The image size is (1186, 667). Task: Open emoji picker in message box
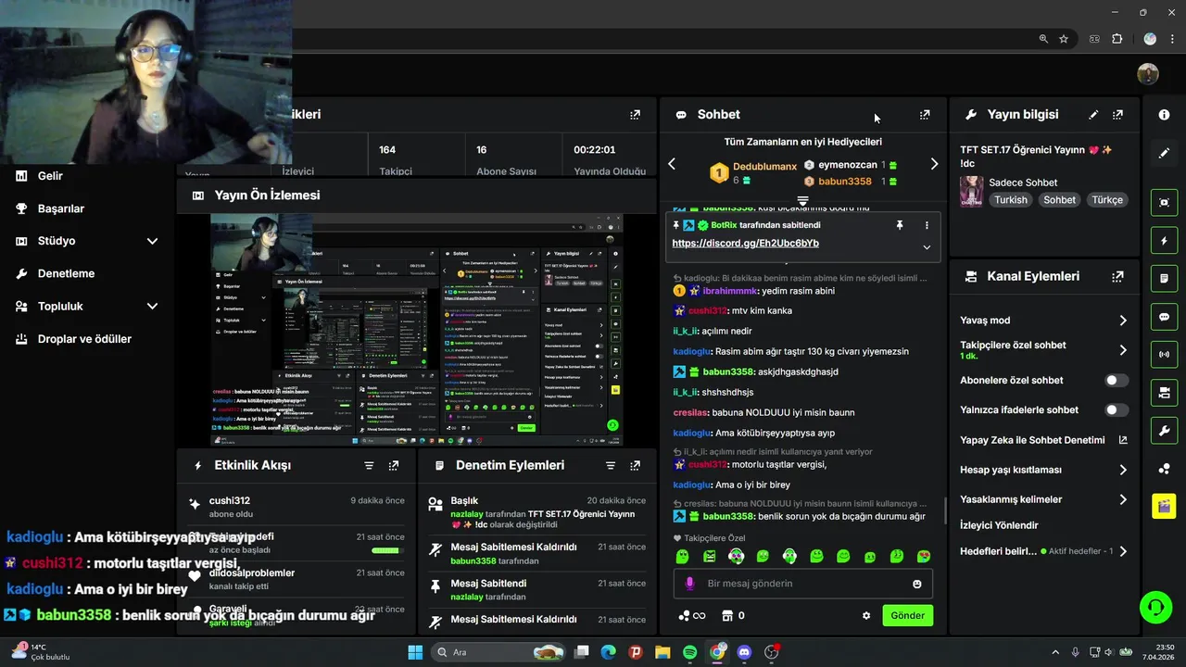[x=917, y=584]
